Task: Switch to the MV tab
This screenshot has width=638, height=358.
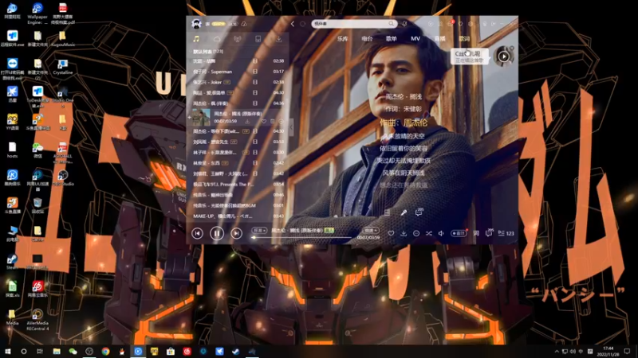Action: tap(415, 38)
